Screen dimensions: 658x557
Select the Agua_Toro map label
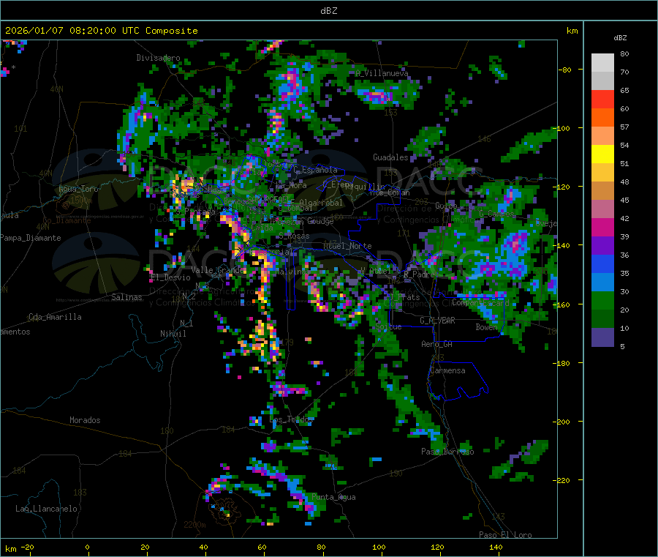click(78, 189)
